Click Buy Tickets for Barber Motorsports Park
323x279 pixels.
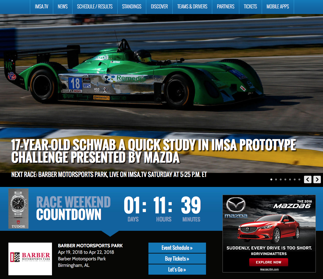click(x=177, y=258)
